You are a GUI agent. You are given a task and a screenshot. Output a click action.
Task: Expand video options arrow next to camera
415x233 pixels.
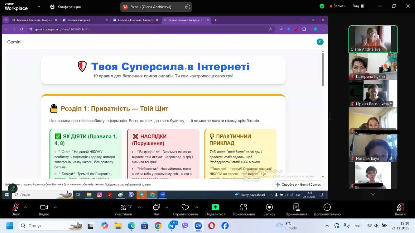[x=55, y=207]
